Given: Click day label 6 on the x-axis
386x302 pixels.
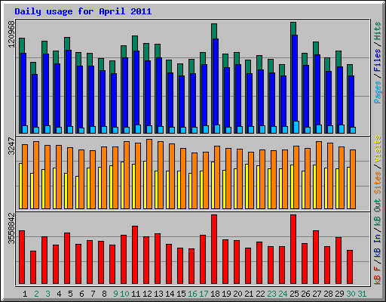Looking at the screenshot, I should [x=81, y=294].
